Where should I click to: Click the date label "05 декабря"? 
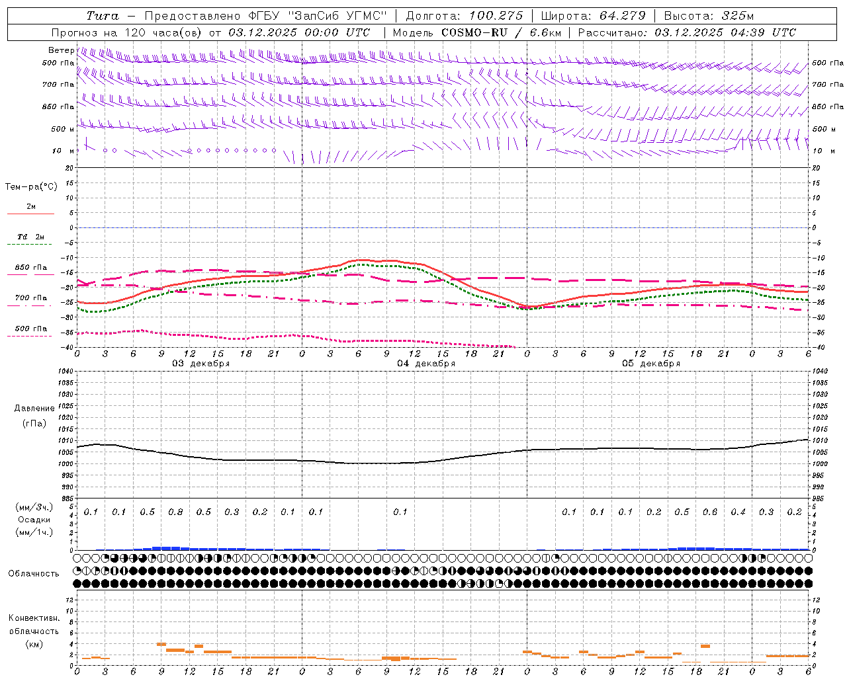point(651,364)
